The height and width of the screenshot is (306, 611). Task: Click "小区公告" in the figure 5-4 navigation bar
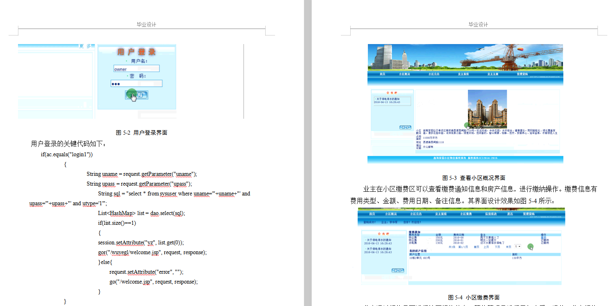[416, 213]
